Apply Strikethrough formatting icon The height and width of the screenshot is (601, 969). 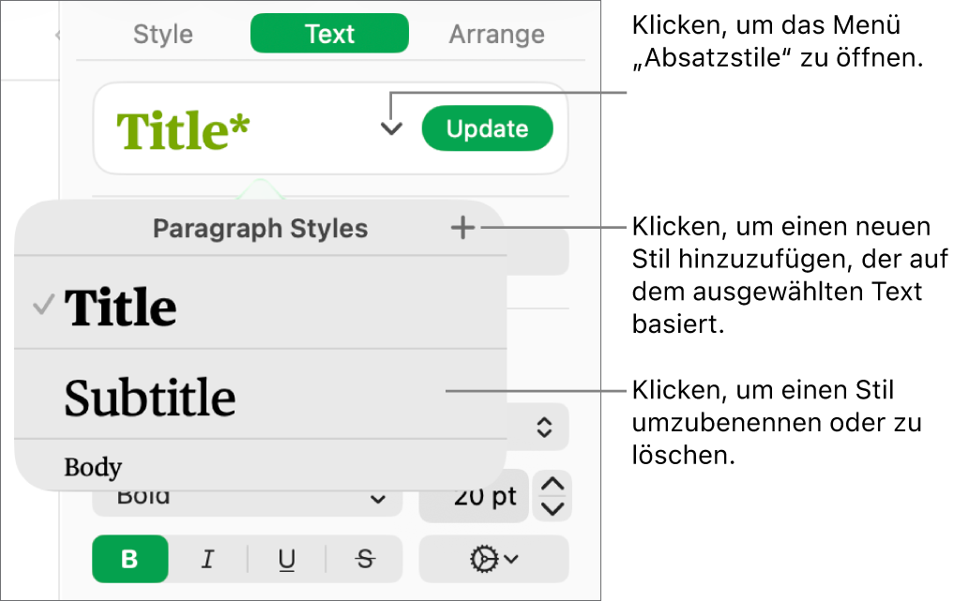click(365, 559)
